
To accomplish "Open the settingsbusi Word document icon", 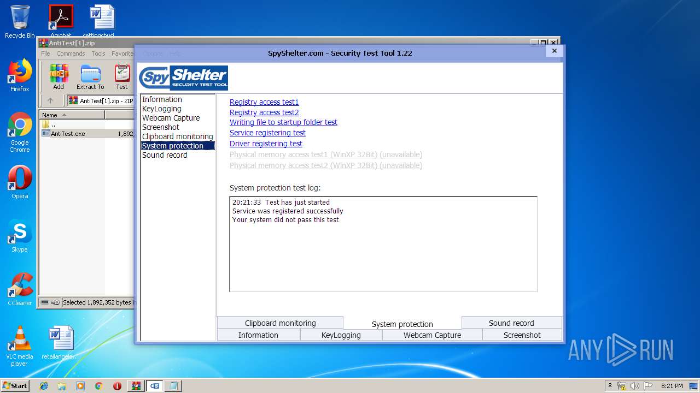I will 102,21.
